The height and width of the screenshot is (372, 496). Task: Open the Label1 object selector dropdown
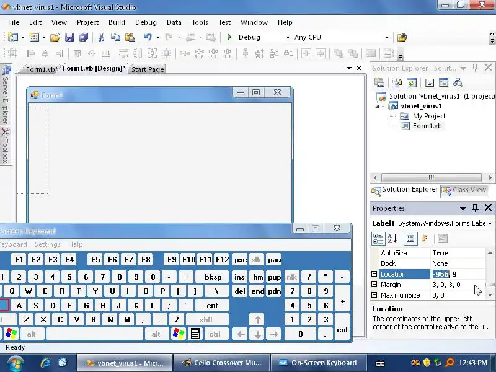pyautogui.click(x=490, y=223)
